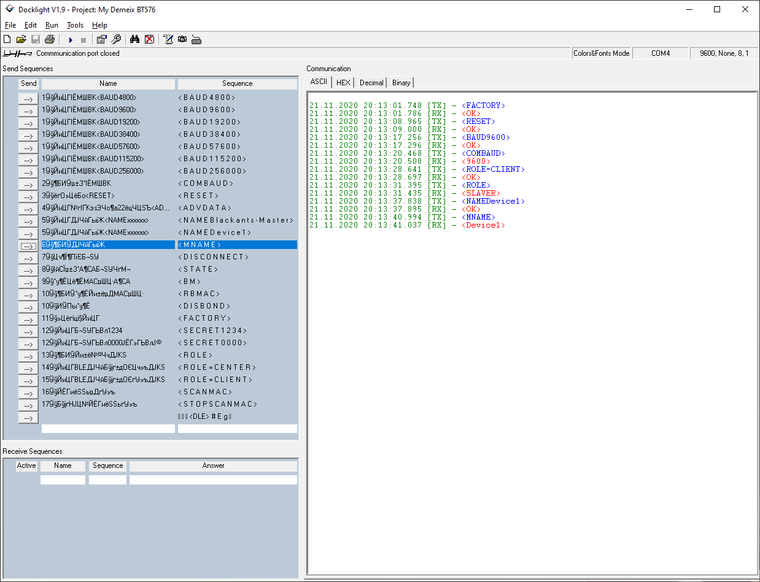Stop communication with gray square icon
The width and height of the screenshot is (760, 582).
pos(83,40)
